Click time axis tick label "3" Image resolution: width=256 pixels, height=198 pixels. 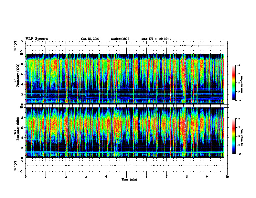(x=86, y=177)
